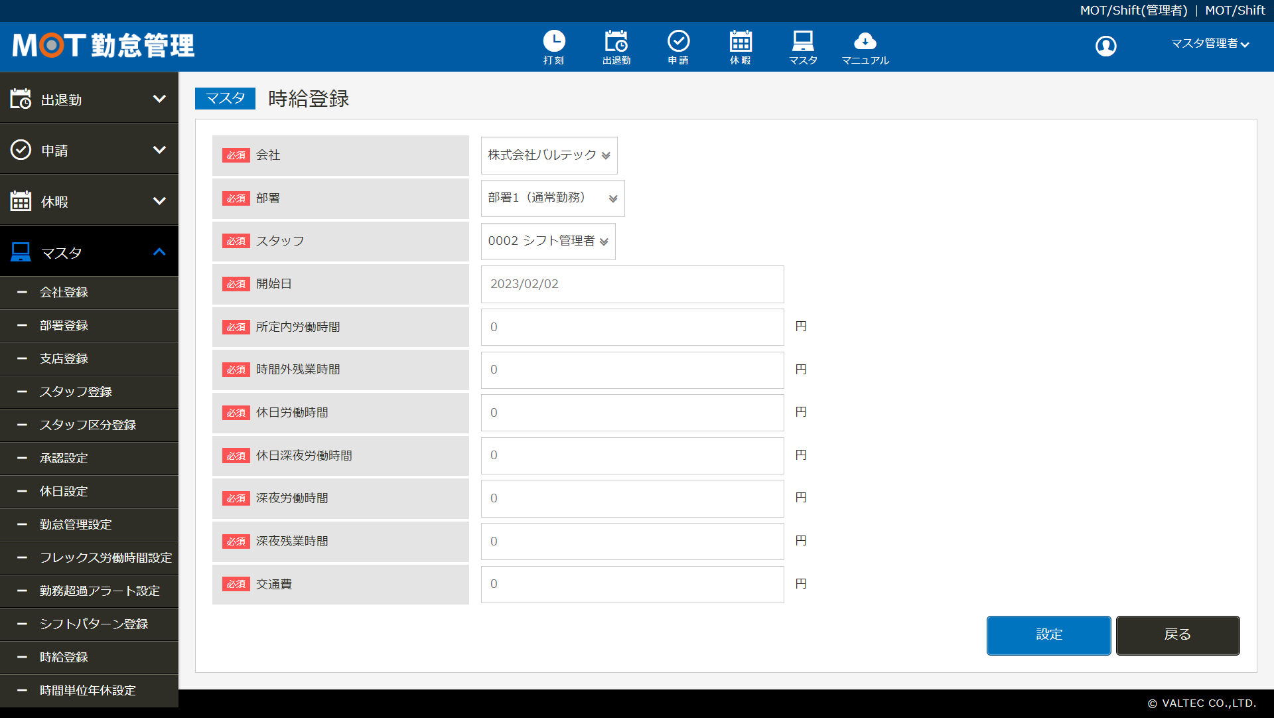Click the blue マスタ breadcrumb tag
1274x718 pixels.
coord(225,98)
